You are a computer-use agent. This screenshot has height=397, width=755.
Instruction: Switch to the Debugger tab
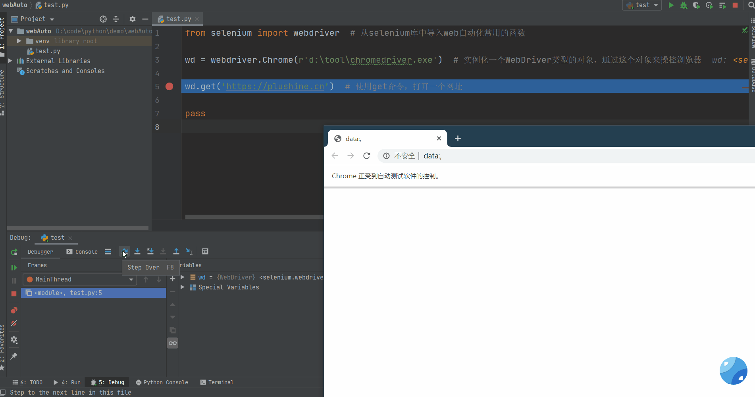(x=40, y=252)
